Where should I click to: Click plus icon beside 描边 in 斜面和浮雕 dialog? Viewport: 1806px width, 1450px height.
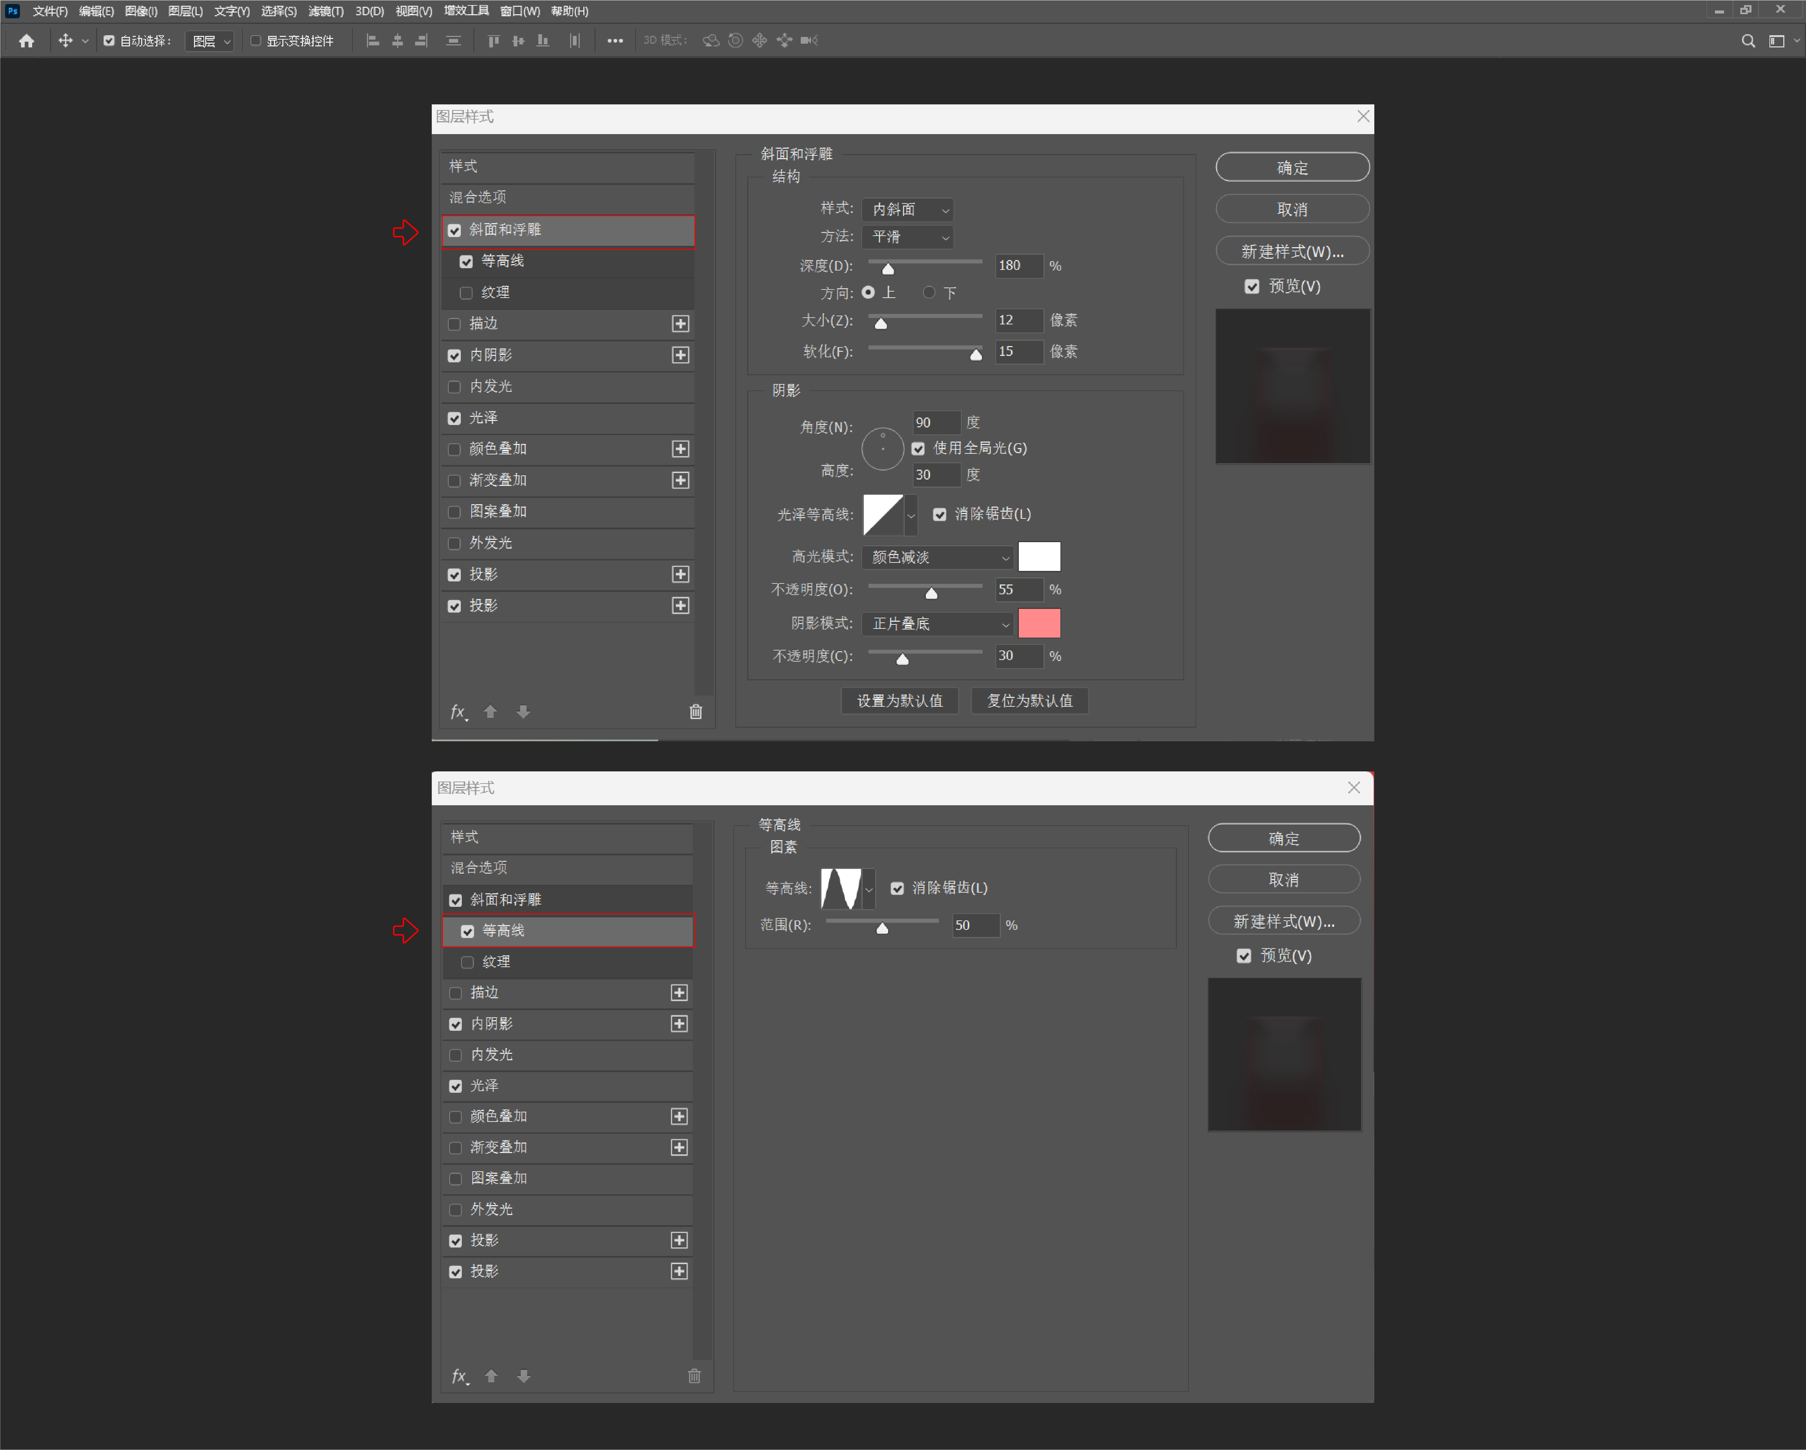point(681,323)
